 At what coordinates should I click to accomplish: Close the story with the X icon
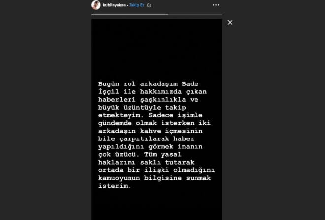[230, 22]
